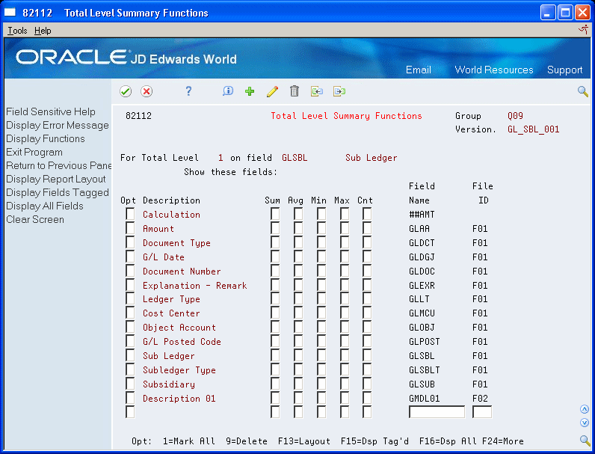Open the Help menu

[43, 31]
